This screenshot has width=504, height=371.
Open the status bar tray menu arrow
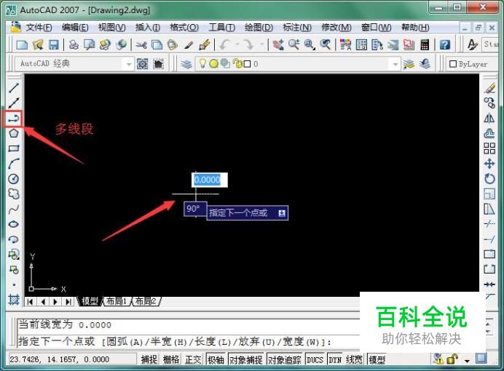pos(467,360)
